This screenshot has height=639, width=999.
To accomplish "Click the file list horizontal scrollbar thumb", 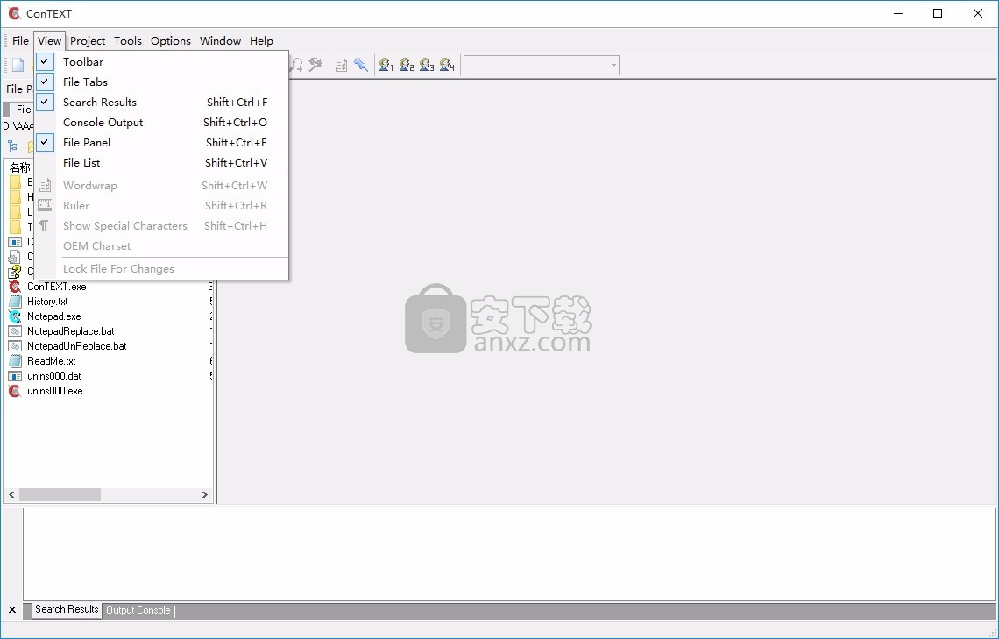I will coord(60,494).
